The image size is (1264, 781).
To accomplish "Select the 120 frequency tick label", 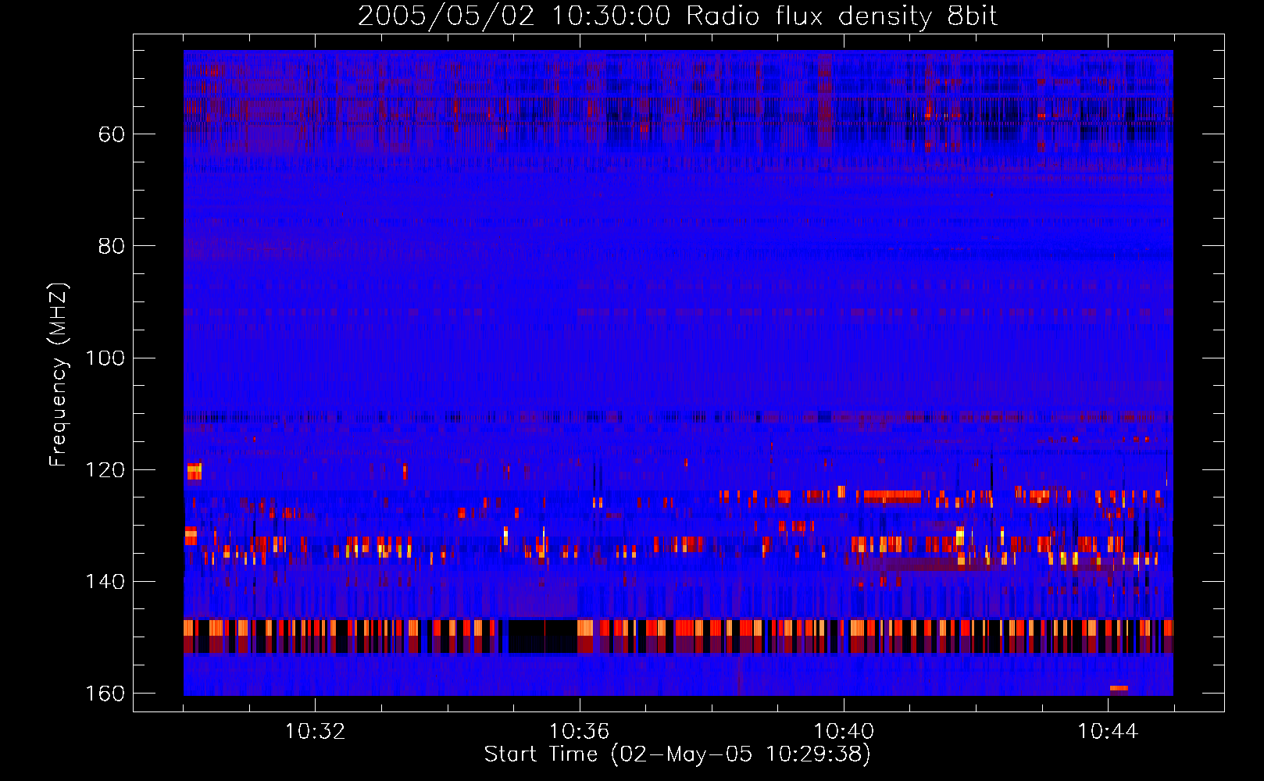I will coord(105,470).
